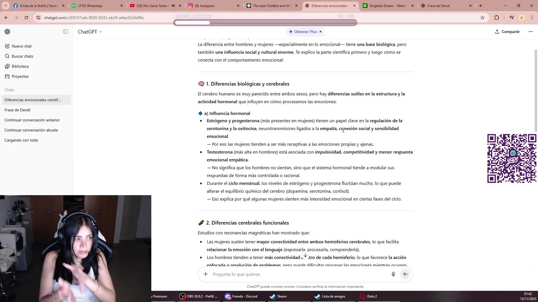Image resolution: width=538 pixels, height=302 pixels.
Task: Close the Diferencias emocionales tab
Action: [354, 6]
